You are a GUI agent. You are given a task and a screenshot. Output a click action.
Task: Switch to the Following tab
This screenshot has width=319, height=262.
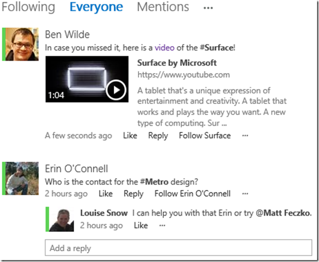(x=28, y=7)
